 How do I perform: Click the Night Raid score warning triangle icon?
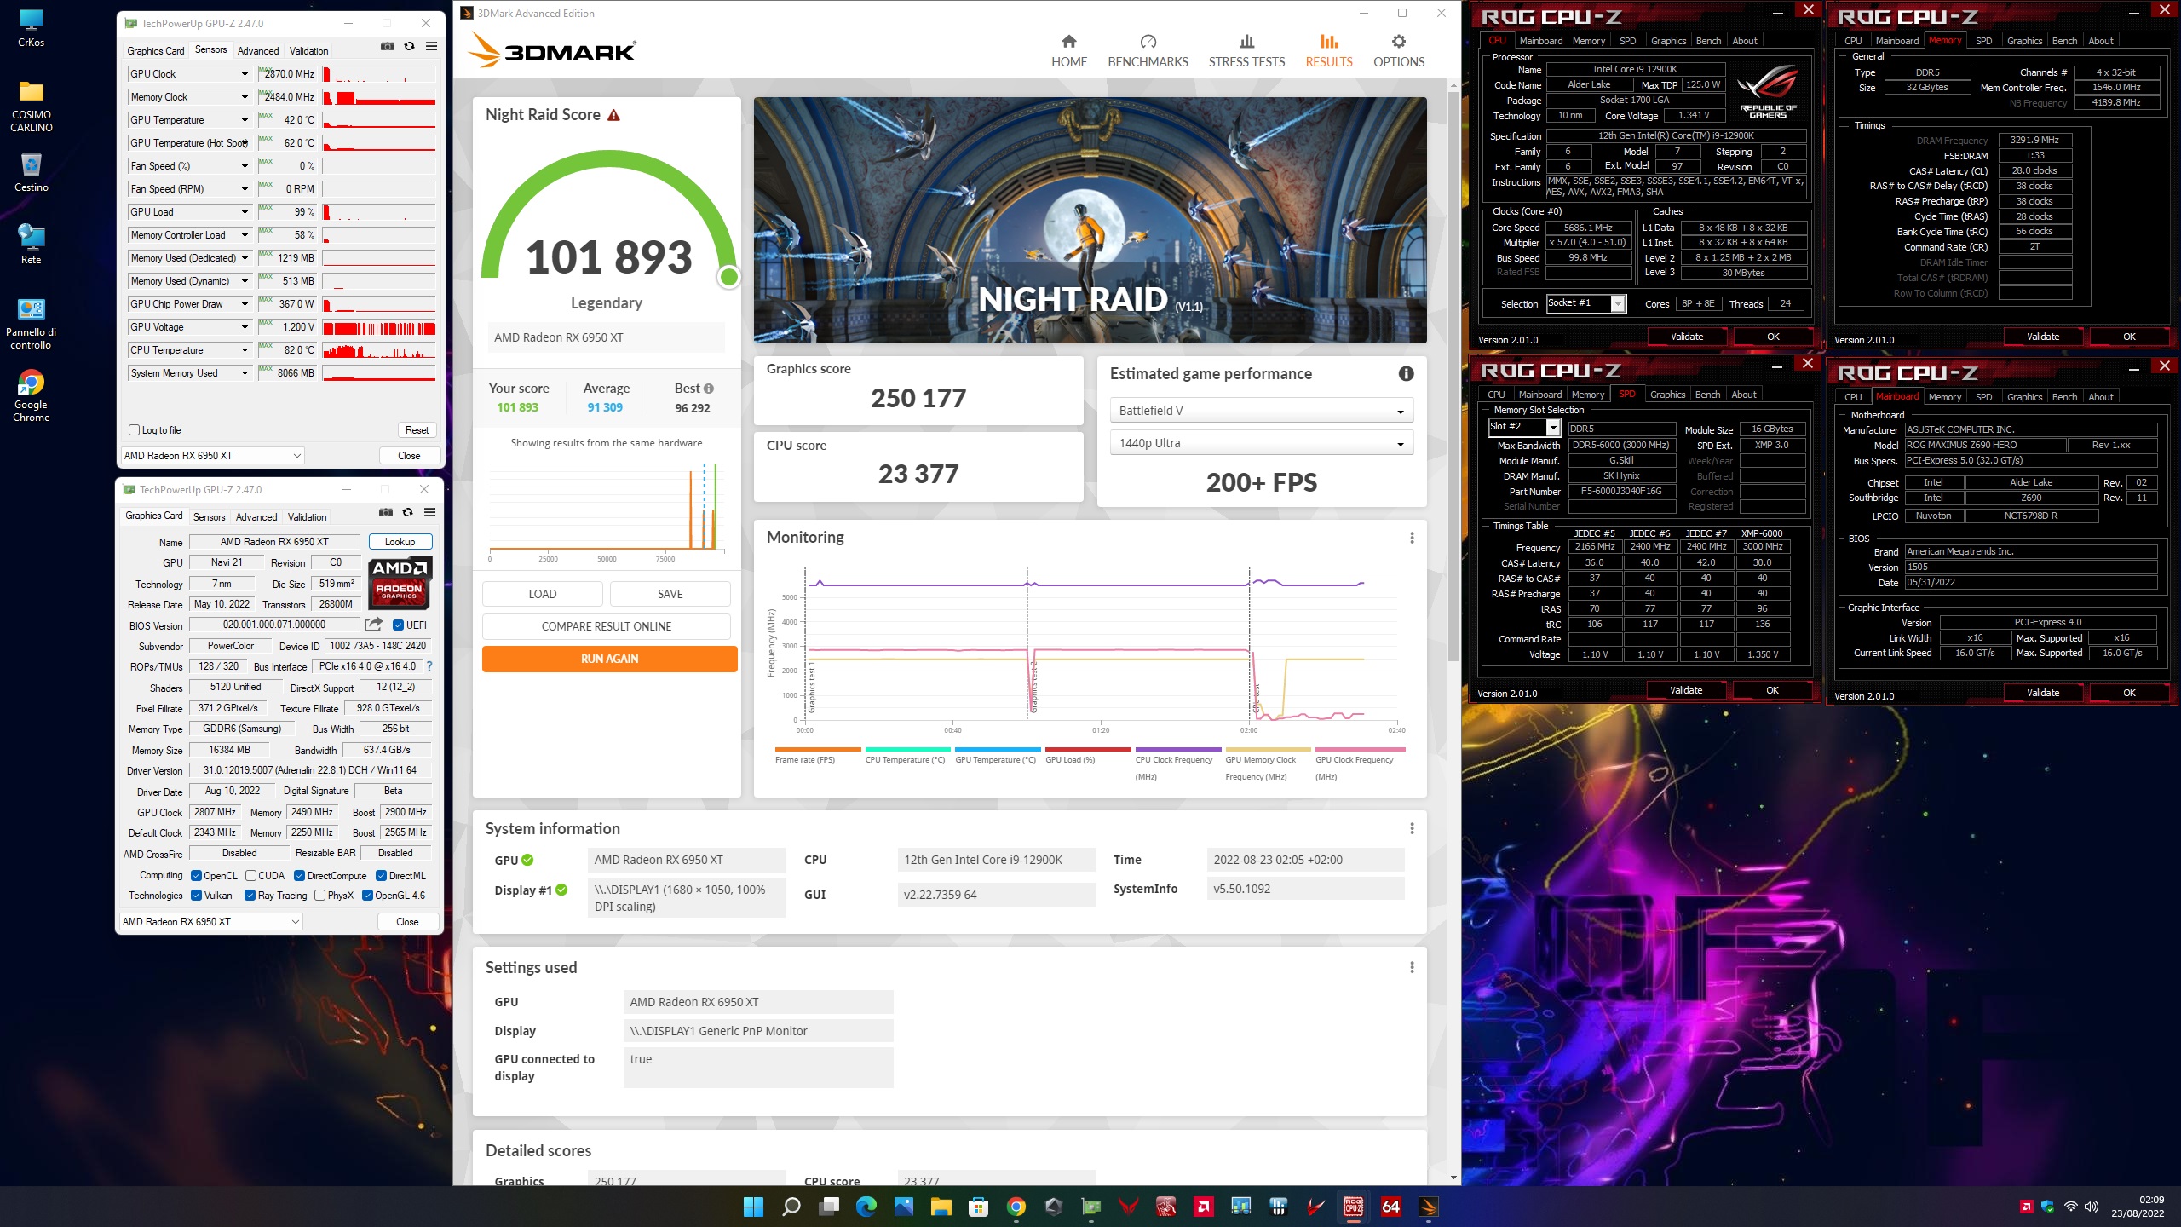pos(613,115)
